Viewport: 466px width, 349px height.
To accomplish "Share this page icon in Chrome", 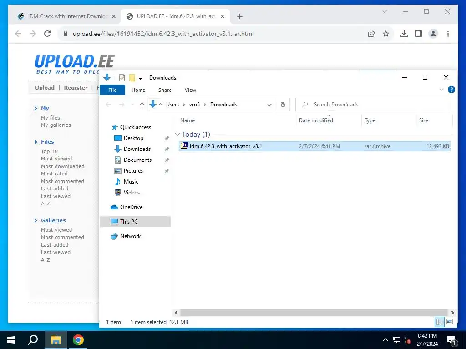I will point(371,34).
